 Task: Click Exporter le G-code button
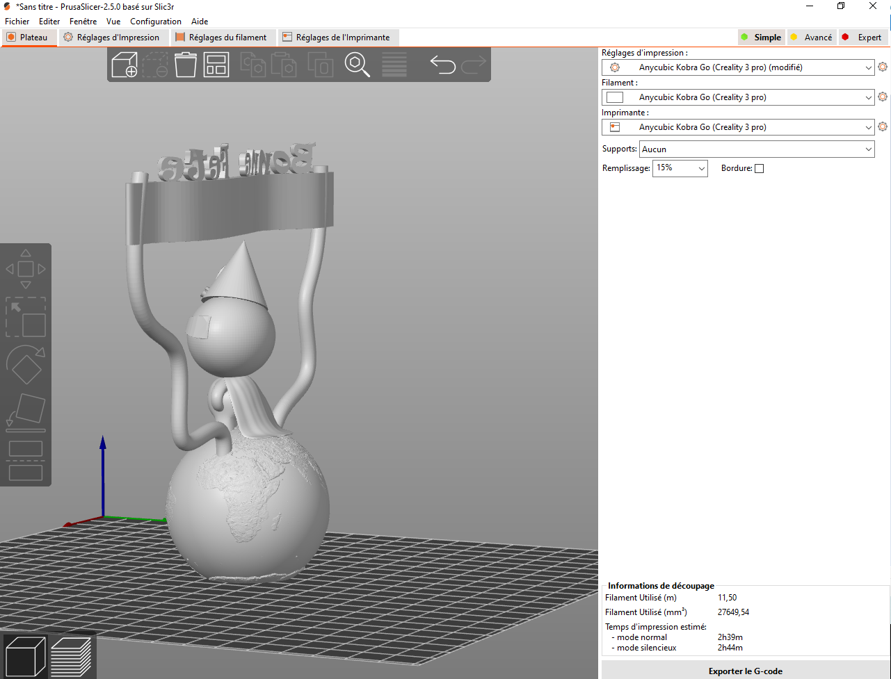745,671
